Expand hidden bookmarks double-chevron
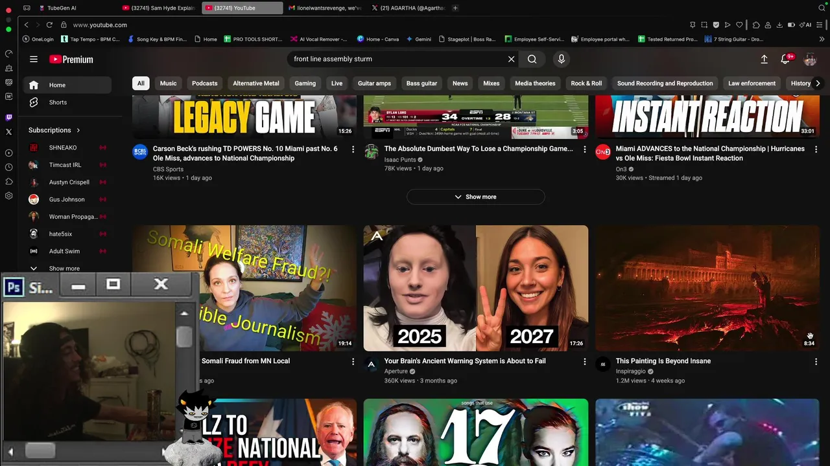830x466 pixels. click(822, 39)
